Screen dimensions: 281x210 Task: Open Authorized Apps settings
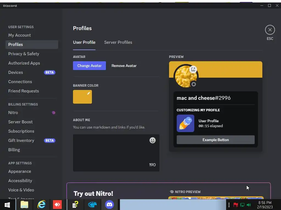pos(32,63)
